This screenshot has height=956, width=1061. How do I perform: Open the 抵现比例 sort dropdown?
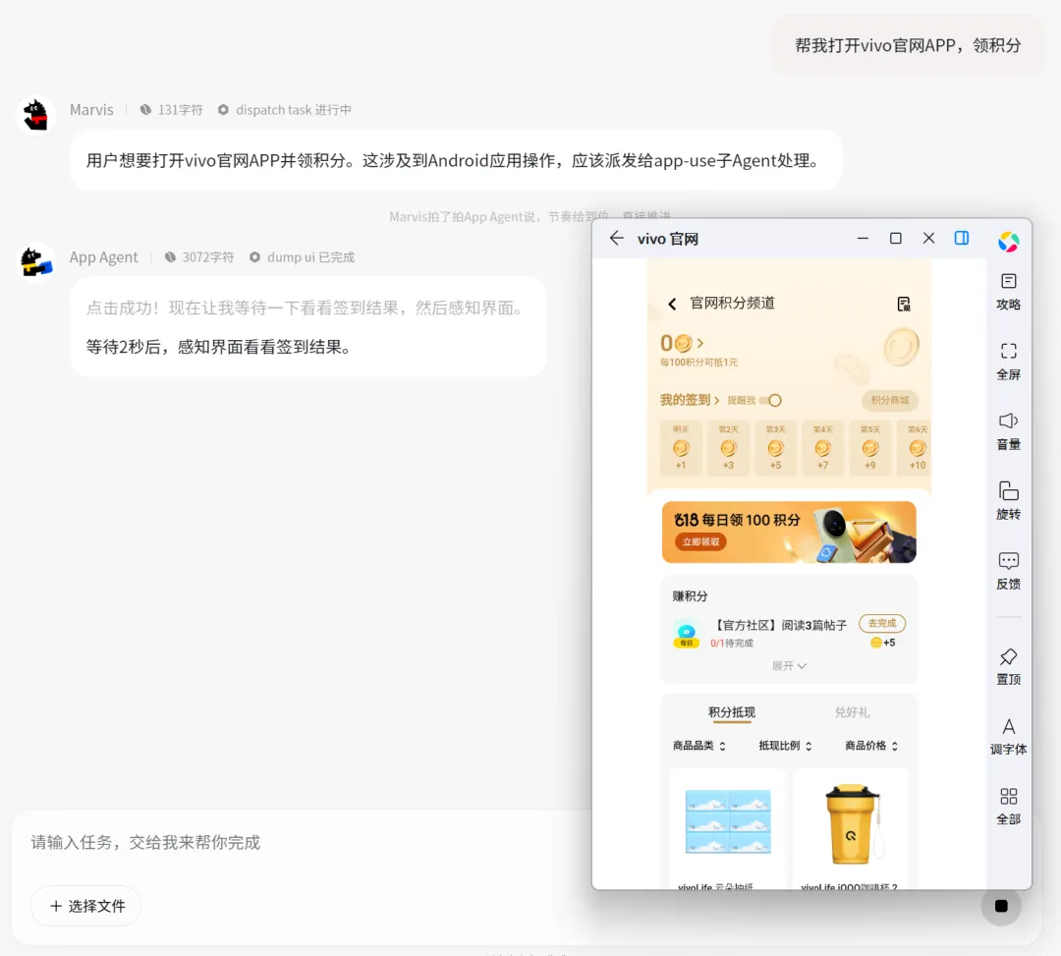[785, 746]
